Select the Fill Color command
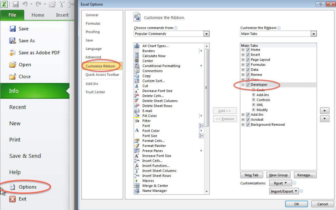The image size is (336, 210). [150, 116]
